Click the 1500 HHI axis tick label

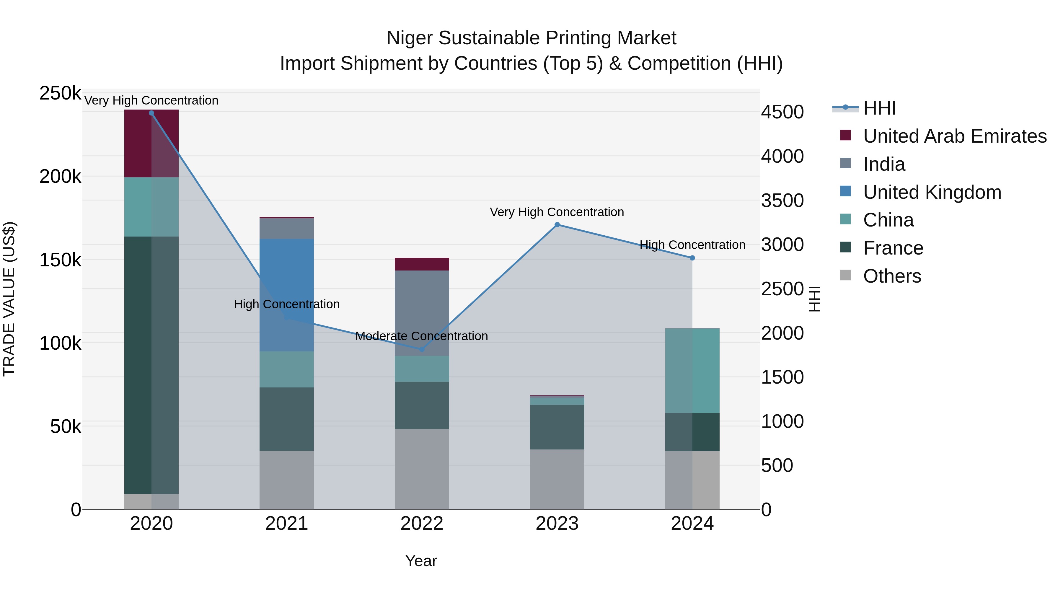[782, 377]
